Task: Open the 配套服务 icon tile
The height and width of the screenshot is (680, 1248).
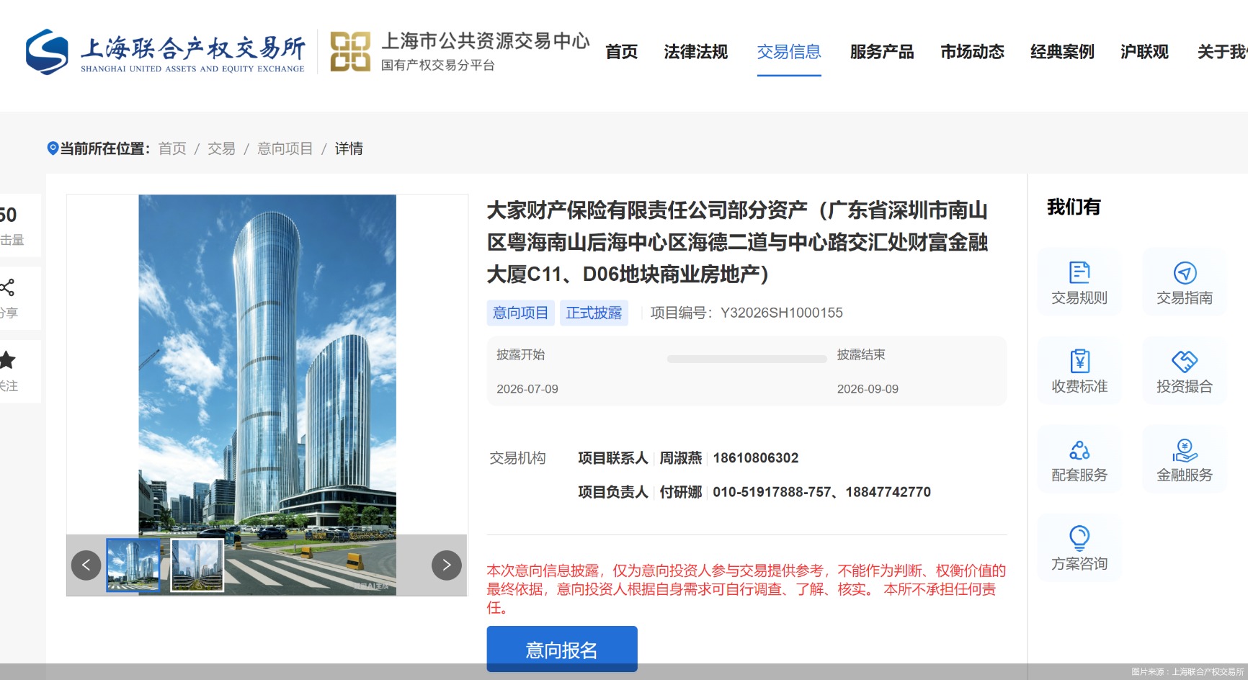Action: pos(1079,460)
